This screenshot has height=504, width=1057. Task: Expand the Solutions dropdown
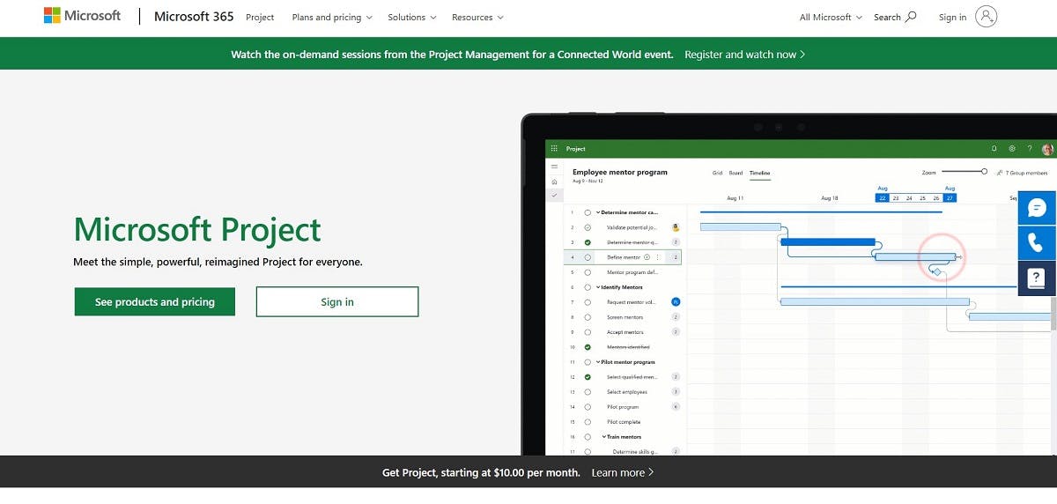(x=410, y=17)
